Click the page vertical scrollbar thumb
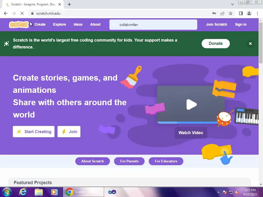The width and height of the screenshot is (263, 197). [x=261, y=43]
